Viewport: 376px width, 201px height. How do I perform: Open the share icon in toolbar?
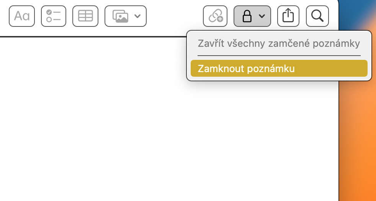point(288,16)
